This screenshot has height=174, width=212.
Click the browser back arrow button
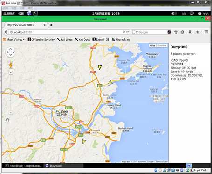(6, 32)
